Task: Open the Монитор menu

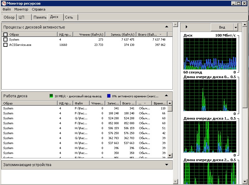Action: (x=21, y=9)
